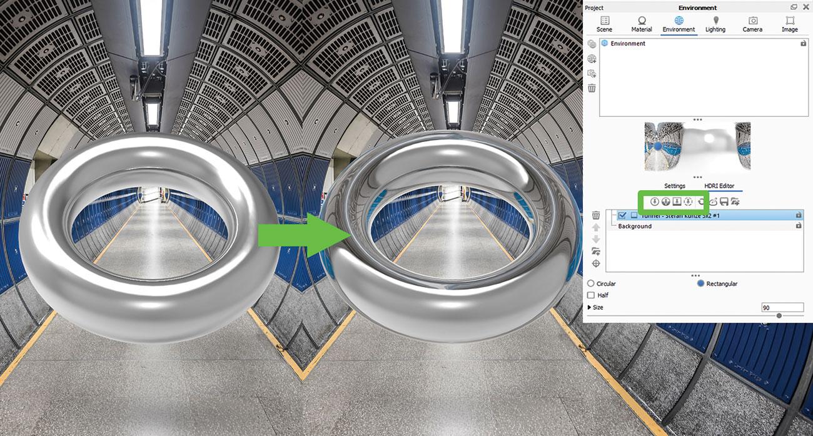Open the HDRI Editor pin tool highlighted first
This screenshot has width=813, height=436.
click(x=655, y=201)
